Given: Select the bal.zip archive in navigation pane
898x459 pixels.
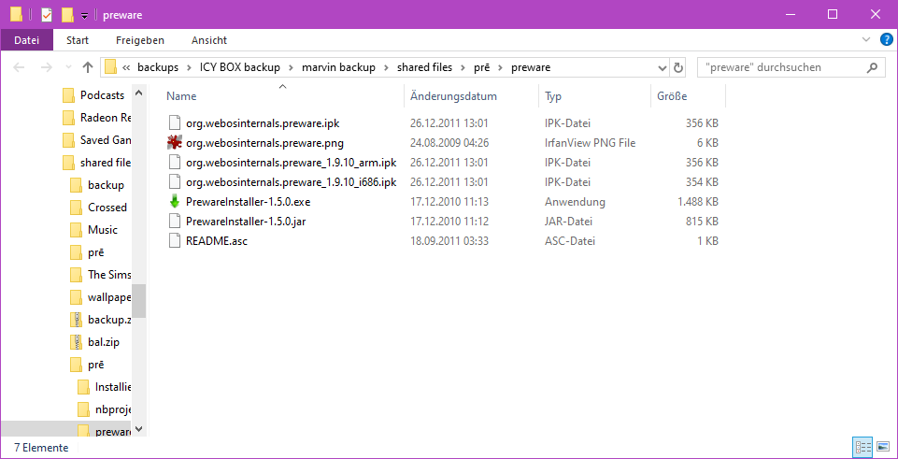Looking at the screenshot, I should pyautogui.click(x=103, y=342).
